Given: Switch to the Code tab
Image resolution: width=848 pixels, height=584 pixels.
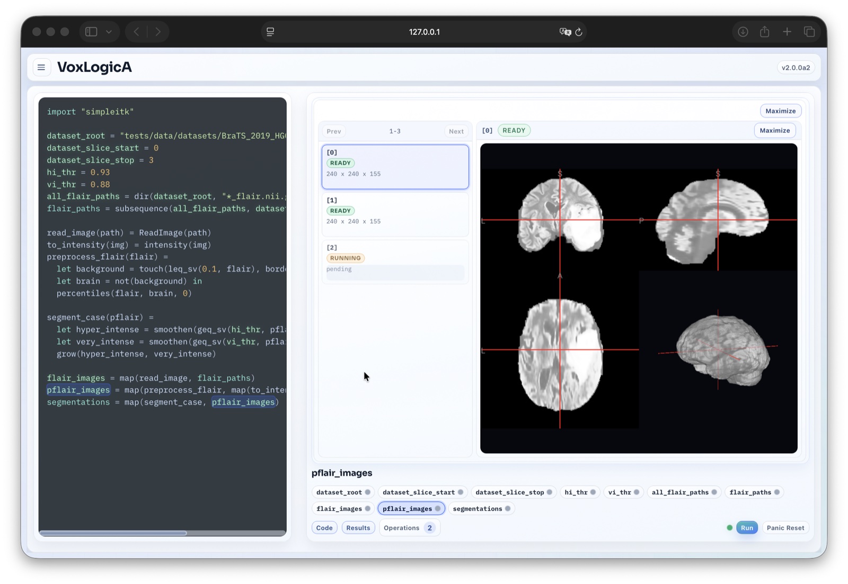Looking at the screenshot, I should (x=324, y=528).
